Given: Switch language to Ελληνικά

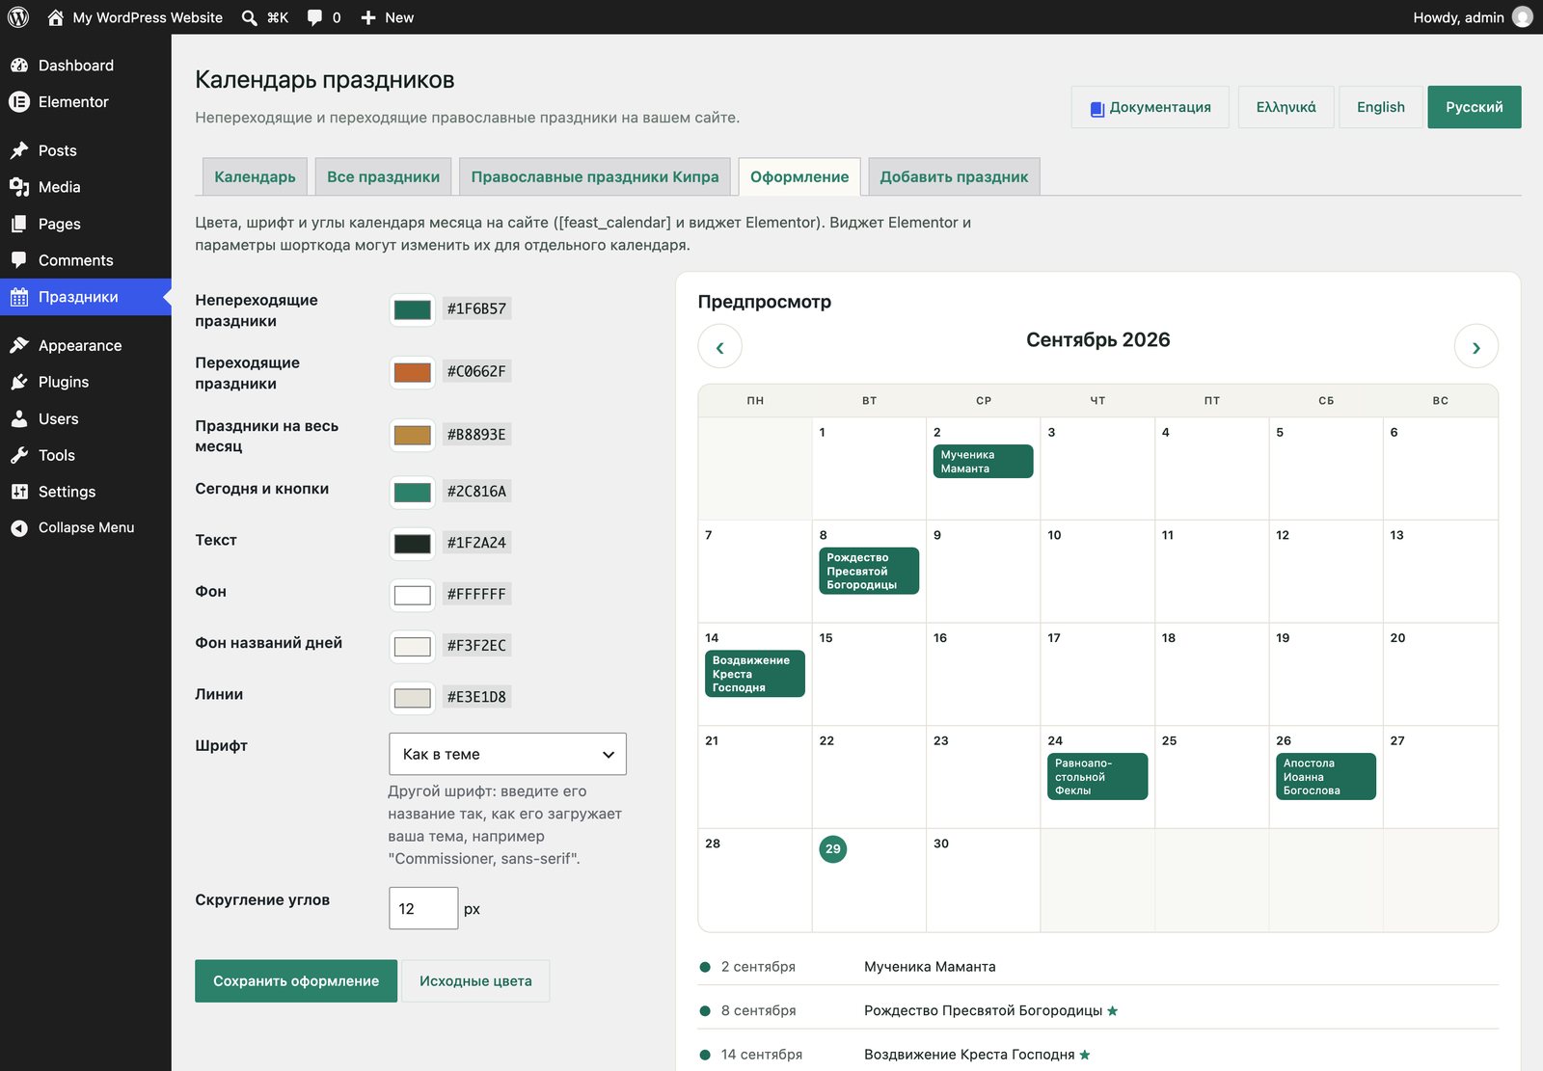Looking at the screenshot, I should click(x=1286, y=107).
